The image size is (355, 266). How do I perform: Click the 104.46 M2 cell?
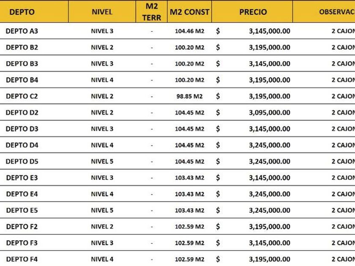(189, 31)
